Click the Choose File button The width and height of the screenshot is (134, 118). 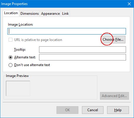click(113, 40)
